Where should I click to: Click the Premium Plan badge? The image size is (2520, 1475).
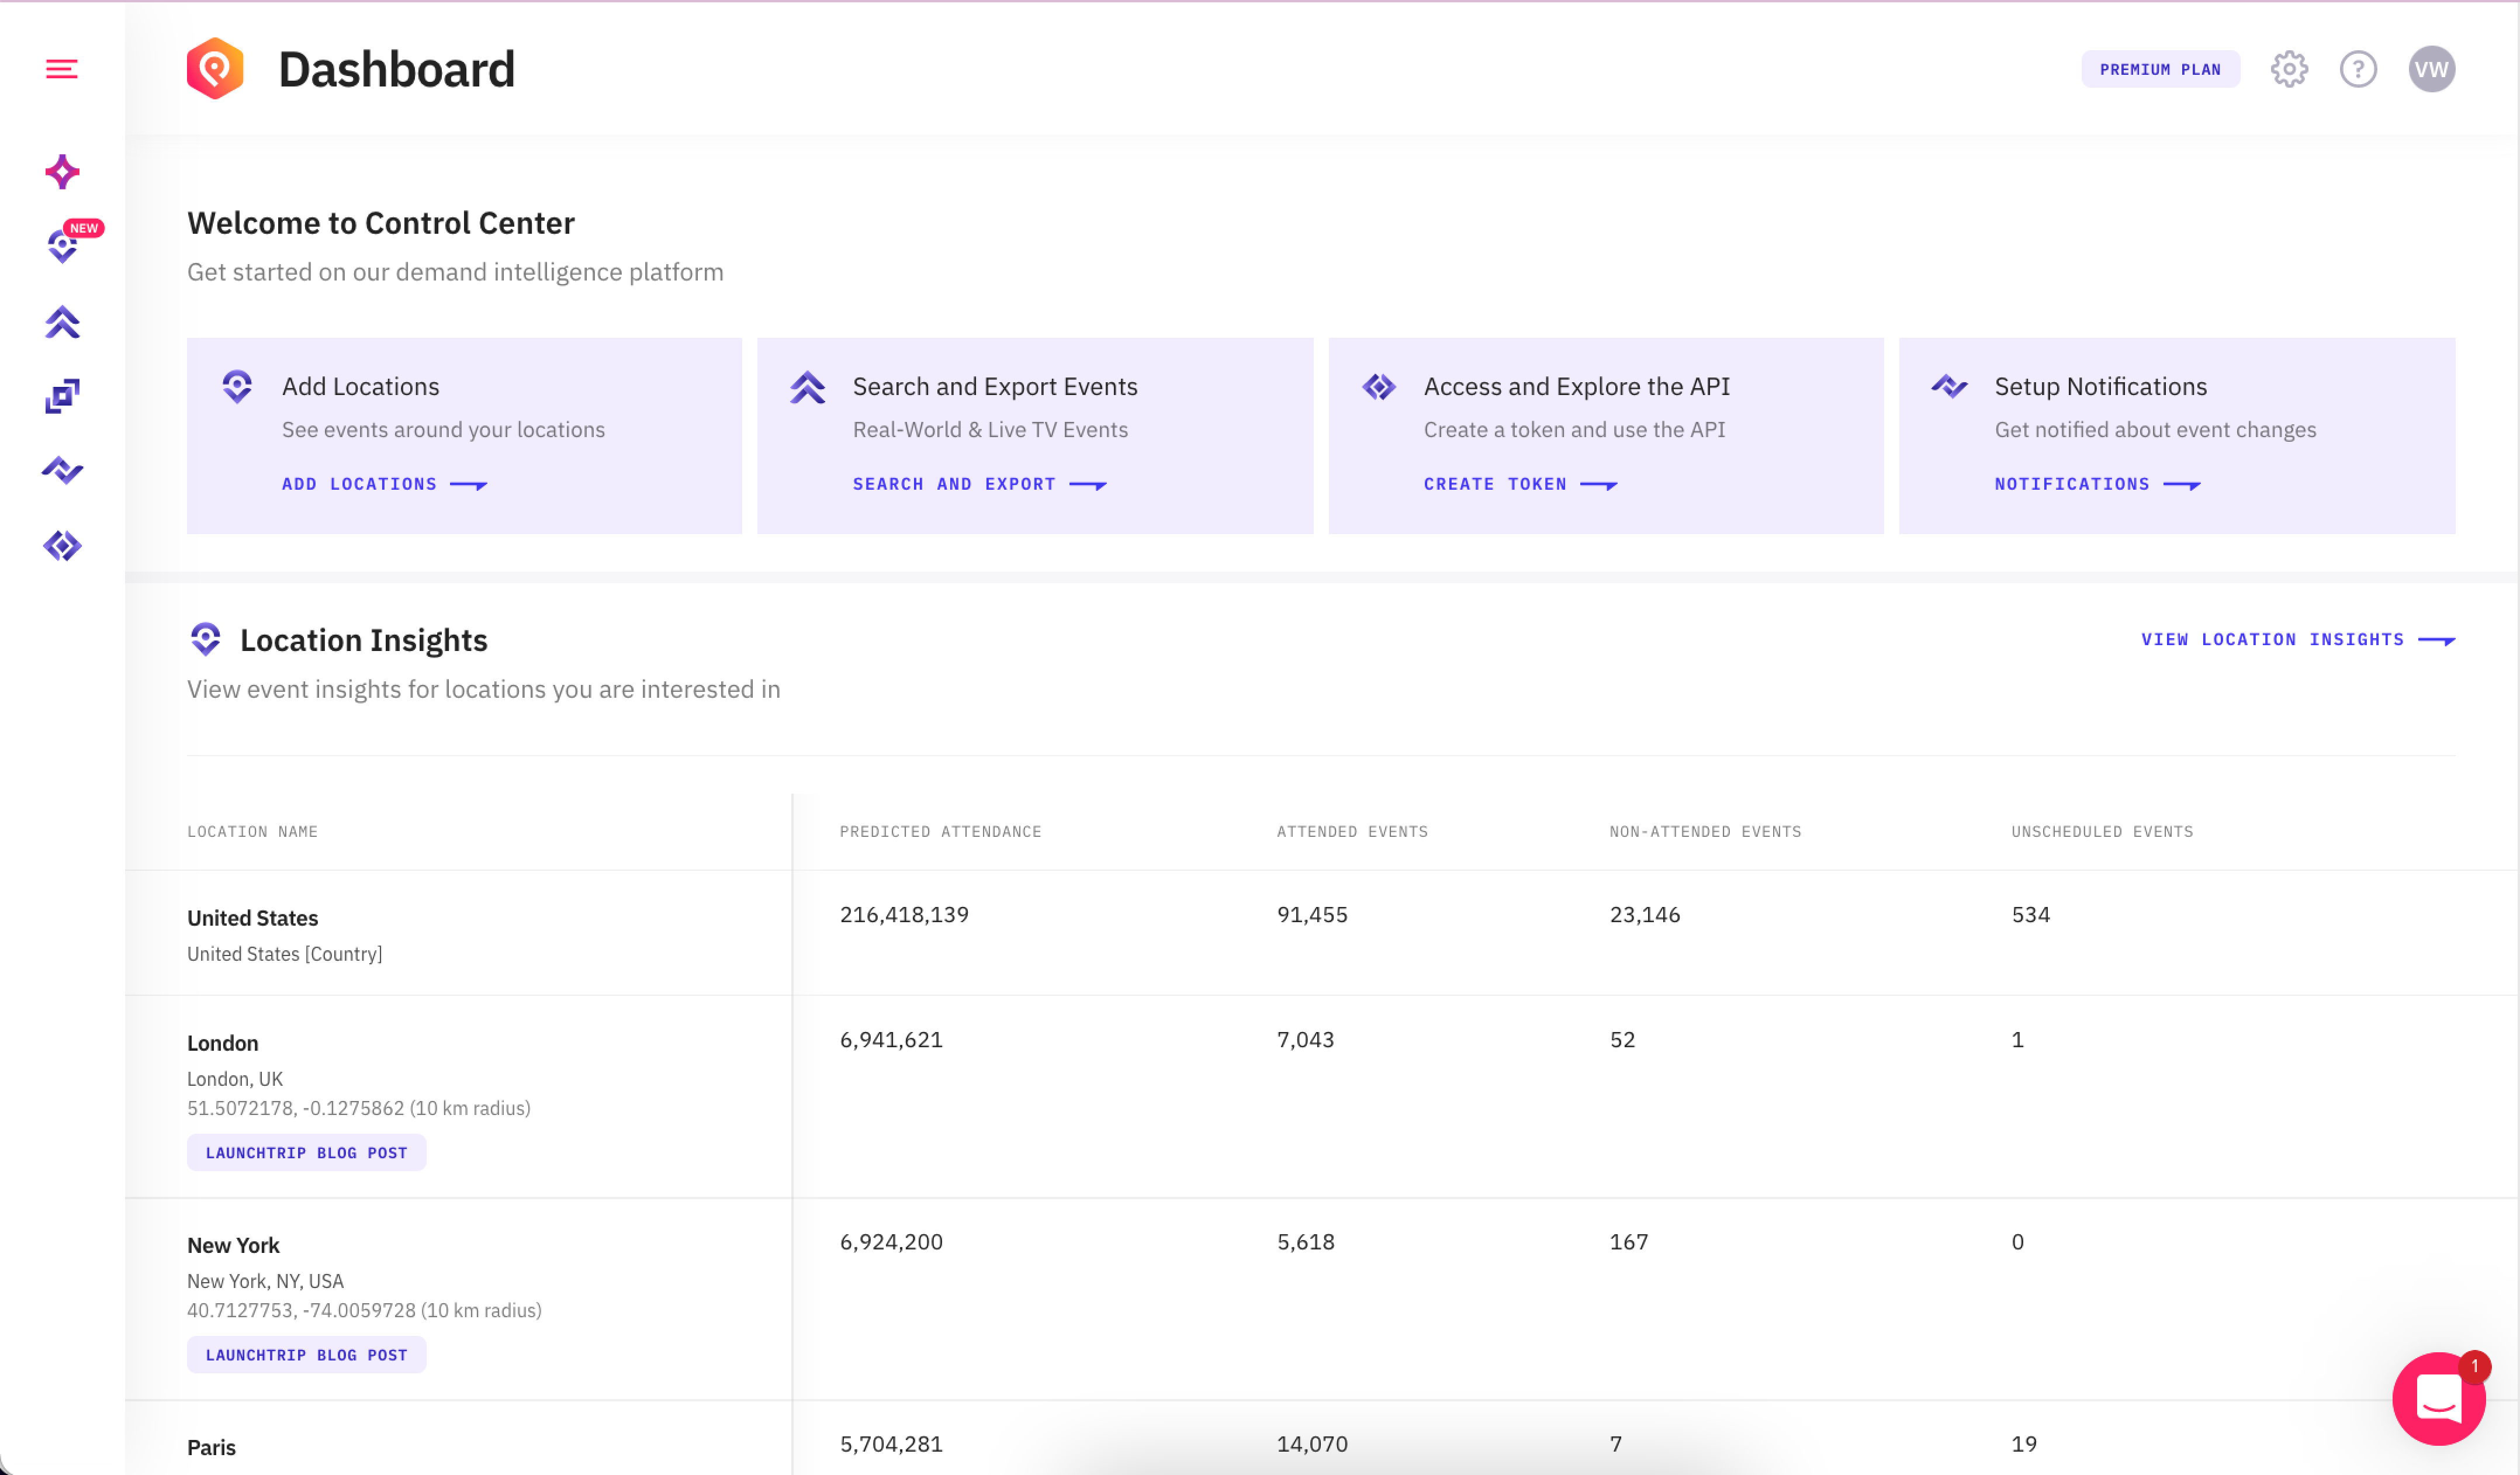(x=2159, y=69)
